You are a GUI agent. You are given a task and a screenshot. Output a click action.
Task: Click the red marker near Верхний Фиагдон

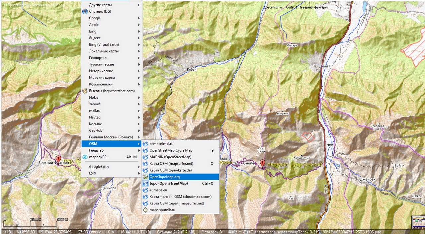pyautogui.click(x=58, y=159)
